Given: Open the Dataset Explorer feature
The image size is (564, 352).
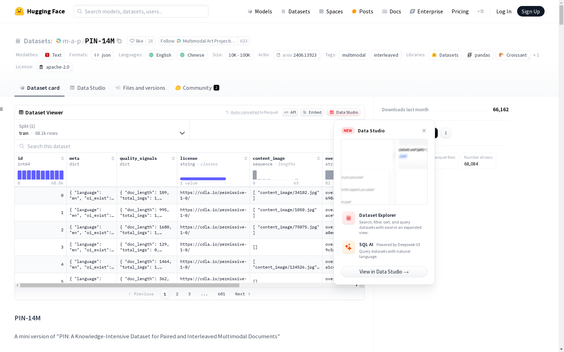Looking at the screenshot, I should (384, 224).
